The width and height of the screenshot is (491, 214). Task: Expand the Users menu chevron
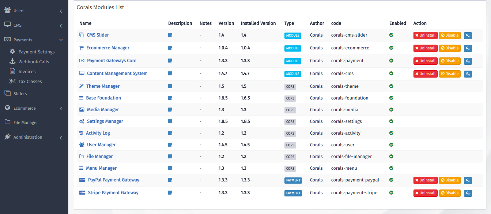click(61, 11)
